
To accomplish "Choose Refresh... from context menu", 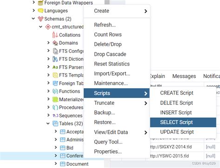I will pyautogui.click(x=116, y=25).
